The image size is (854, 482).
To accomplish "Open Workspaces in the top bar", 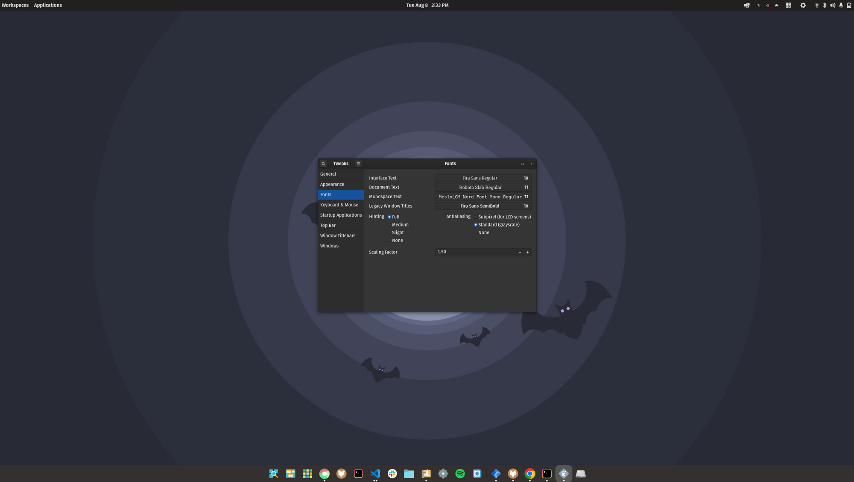I will (15, 5).
